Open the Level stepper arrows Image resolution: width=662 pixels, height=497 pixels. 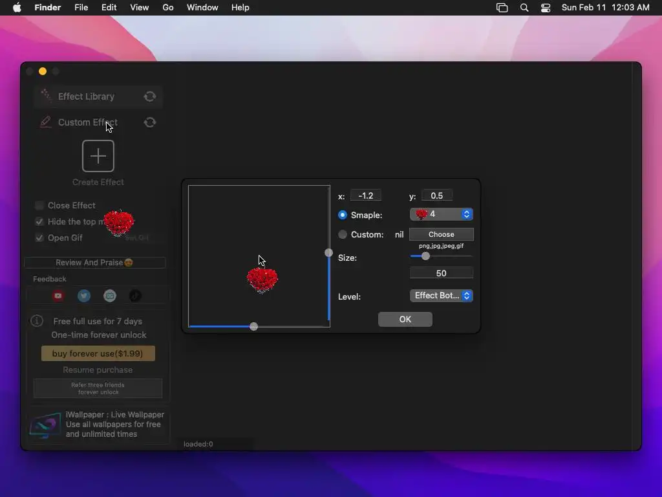point(467,296)
